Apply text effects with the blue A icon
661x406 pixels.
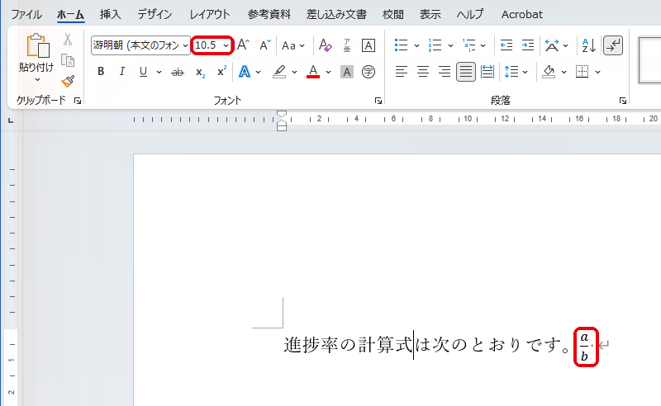(245, 72)
